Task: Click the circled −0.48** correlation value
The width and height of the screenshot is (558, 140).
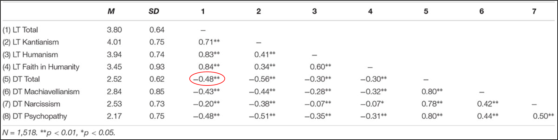Action: [x=207, y=79]
